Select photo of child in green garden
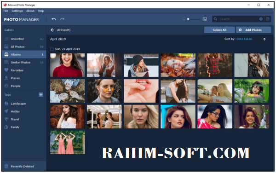The width and height of the screenshot is (276, 173). tap(252, 91)
